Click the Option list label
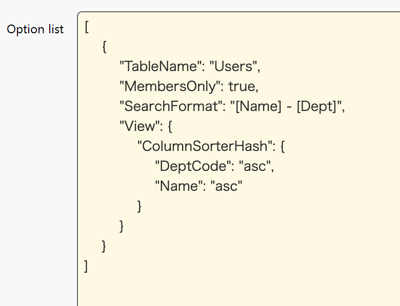Image resolution: width=400 pixels, height=306 pixels. (35, 29)
